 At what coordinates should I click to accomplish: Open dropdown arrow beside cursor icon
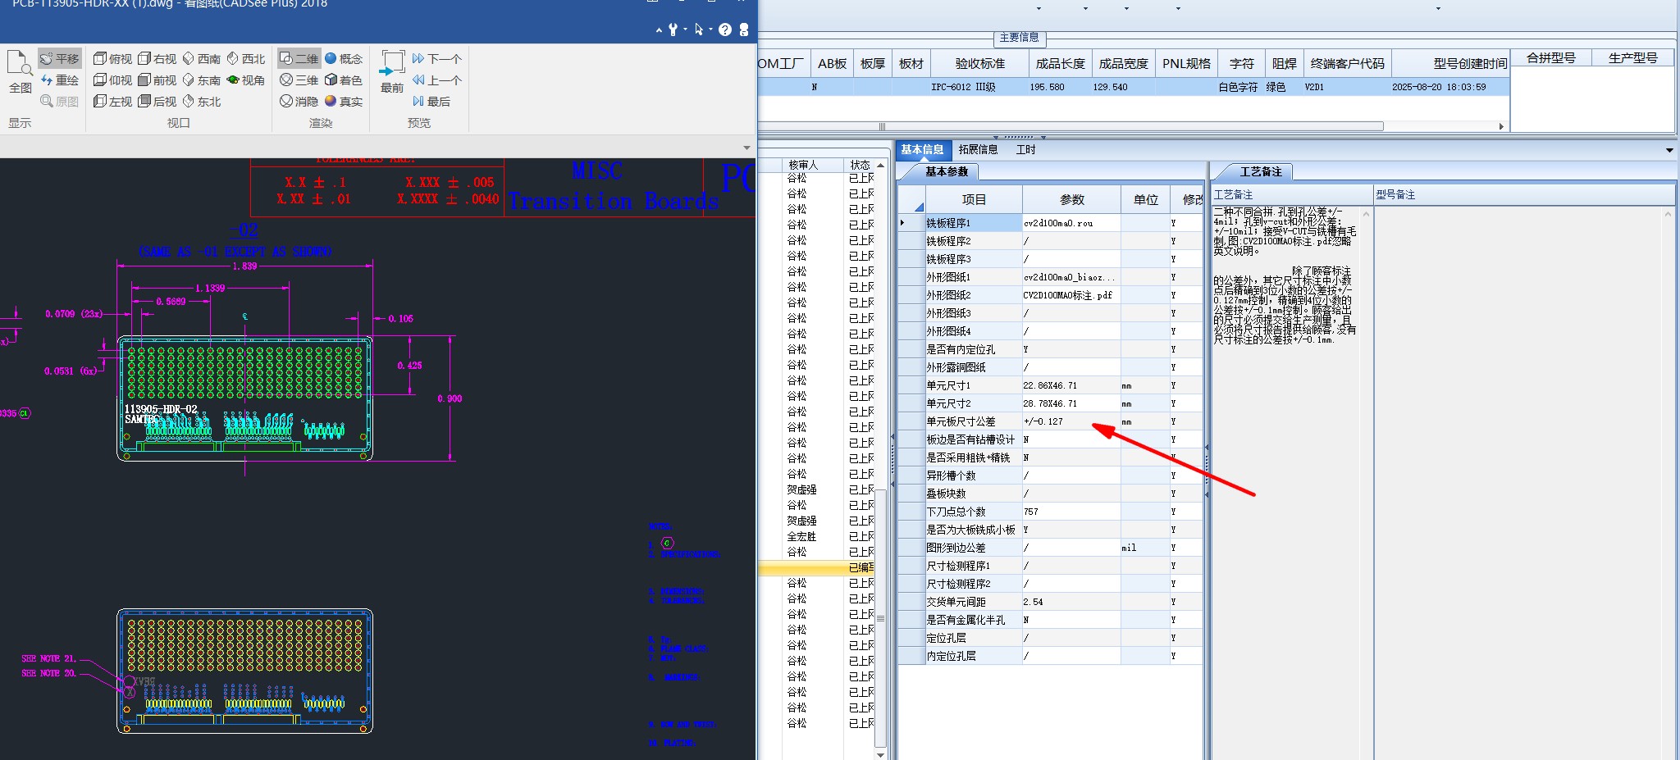[710, 30]
